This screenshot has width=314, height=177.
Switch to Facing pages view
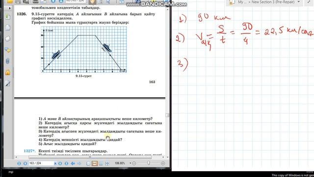pos(101,164)
